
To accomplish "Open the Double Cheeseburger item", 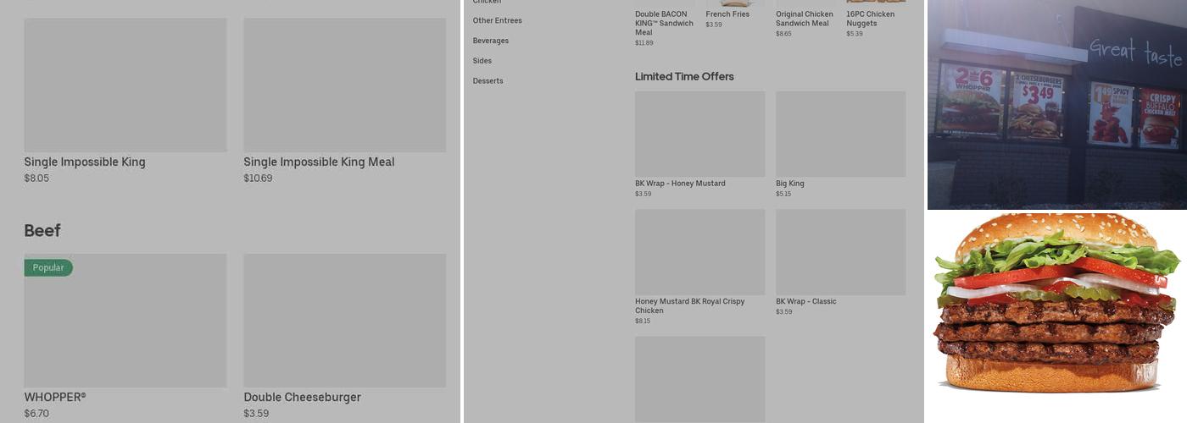I will click(x=302, y=397).
